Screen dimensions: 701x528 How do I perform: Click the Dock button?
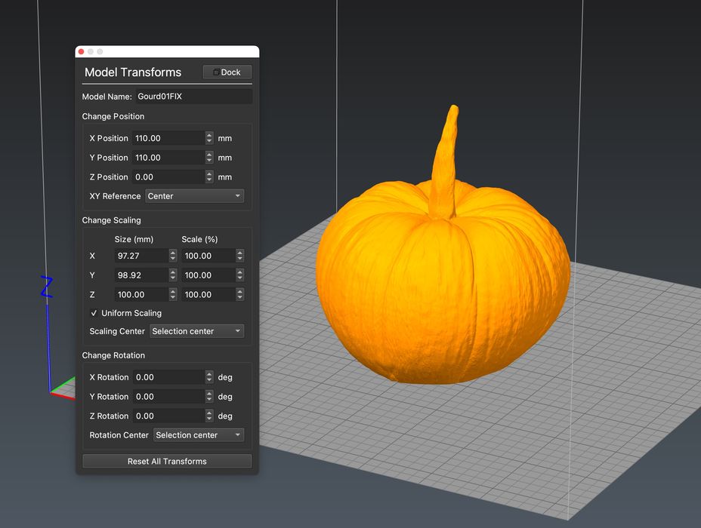(x=227, y=72)
